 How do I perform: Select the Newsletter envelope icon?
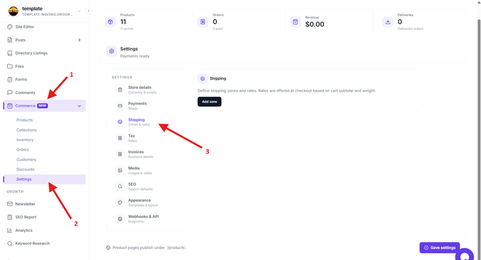click(10, 204)
